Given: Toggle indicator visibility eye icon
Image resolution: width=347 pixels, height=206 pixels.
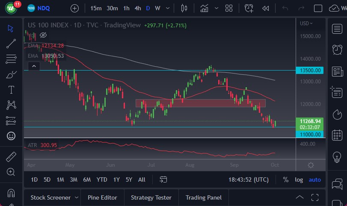Looking at the screenshot, I should pyautogui.click(x=43, y=35).
